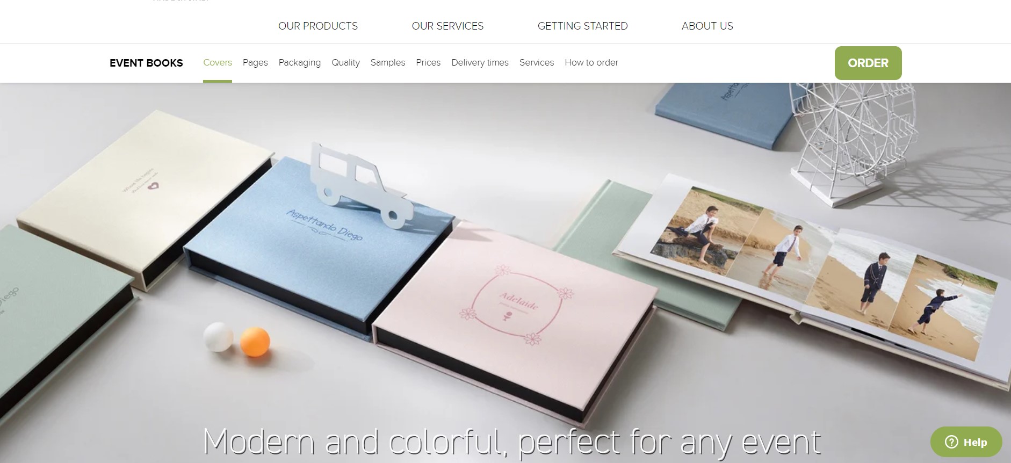The height and width of the screenshot is (463, 1011).
Task: Open the OUR SERVICES menu
Action: (447, 26)
